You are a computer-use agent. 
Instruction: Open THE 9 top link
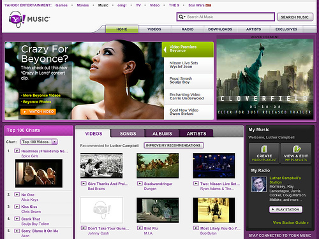pos(174,5)
